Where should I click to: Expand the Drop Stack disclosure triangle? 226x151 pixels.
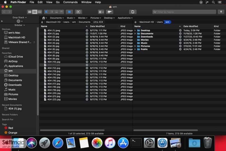pos(2,21)
